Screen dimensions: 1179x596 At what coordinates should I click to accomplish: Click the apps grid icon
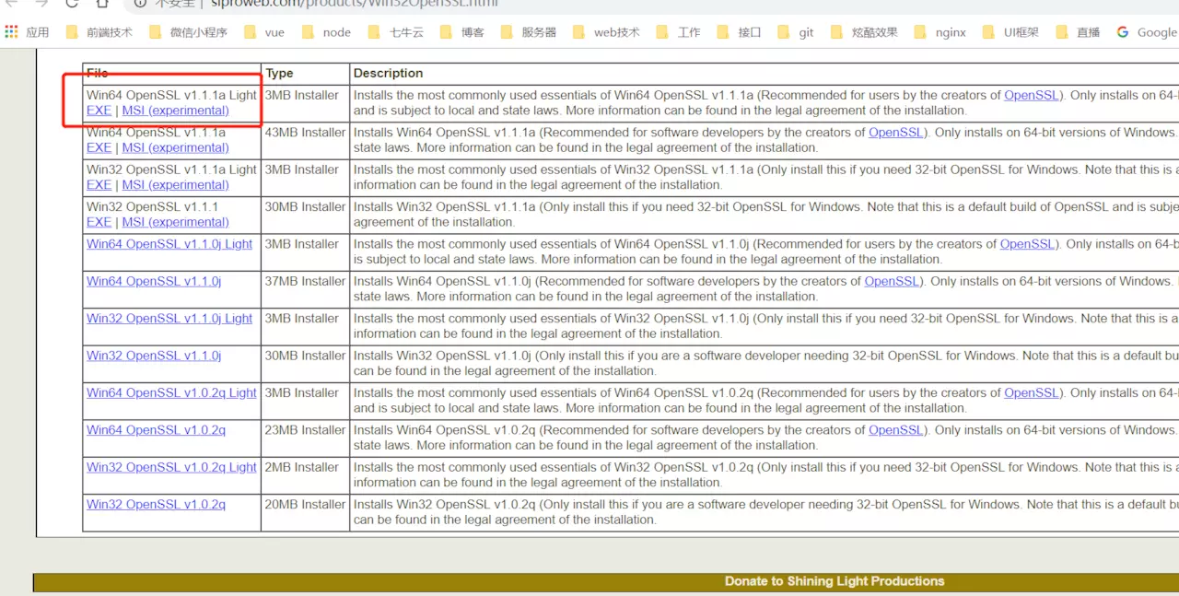[x=11, y=31]
